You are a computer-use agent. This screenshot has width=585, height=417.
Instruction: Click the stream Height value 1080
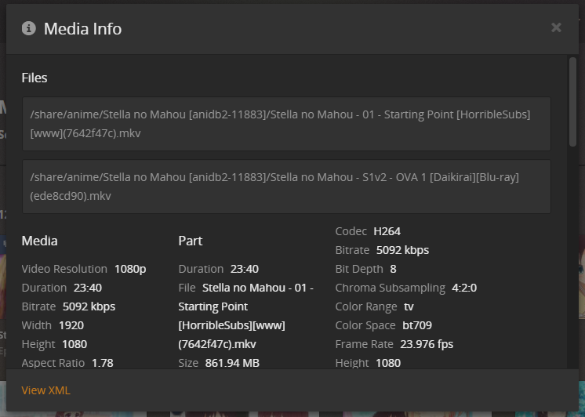388,363
